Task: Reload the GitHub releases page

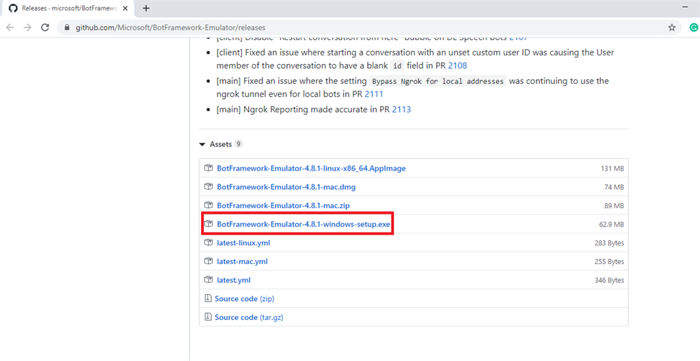Action: (x=45, y=27)
